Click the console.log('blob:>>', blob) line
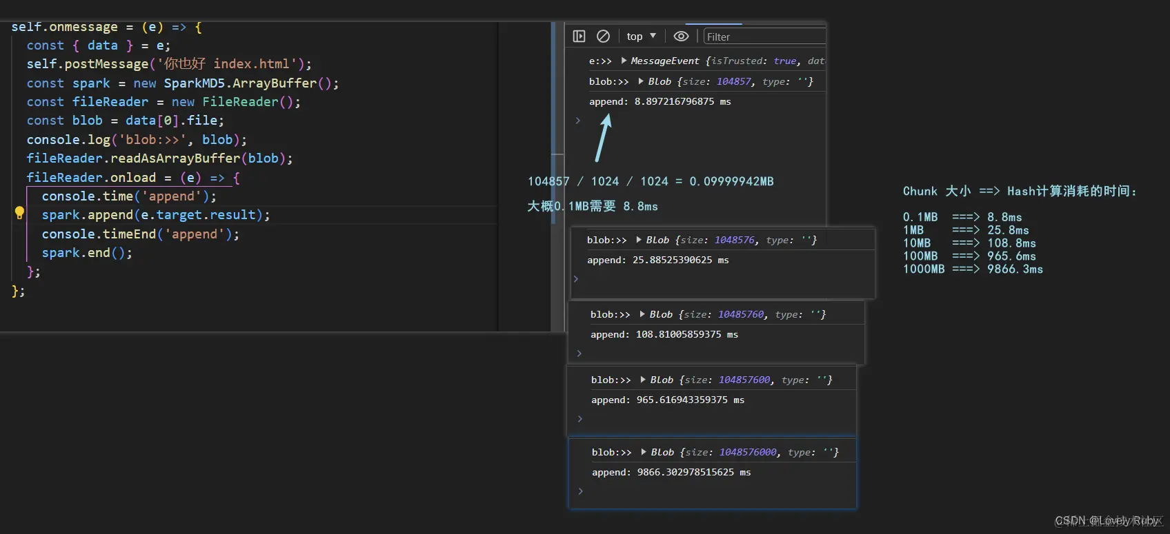 coord(137,140)
